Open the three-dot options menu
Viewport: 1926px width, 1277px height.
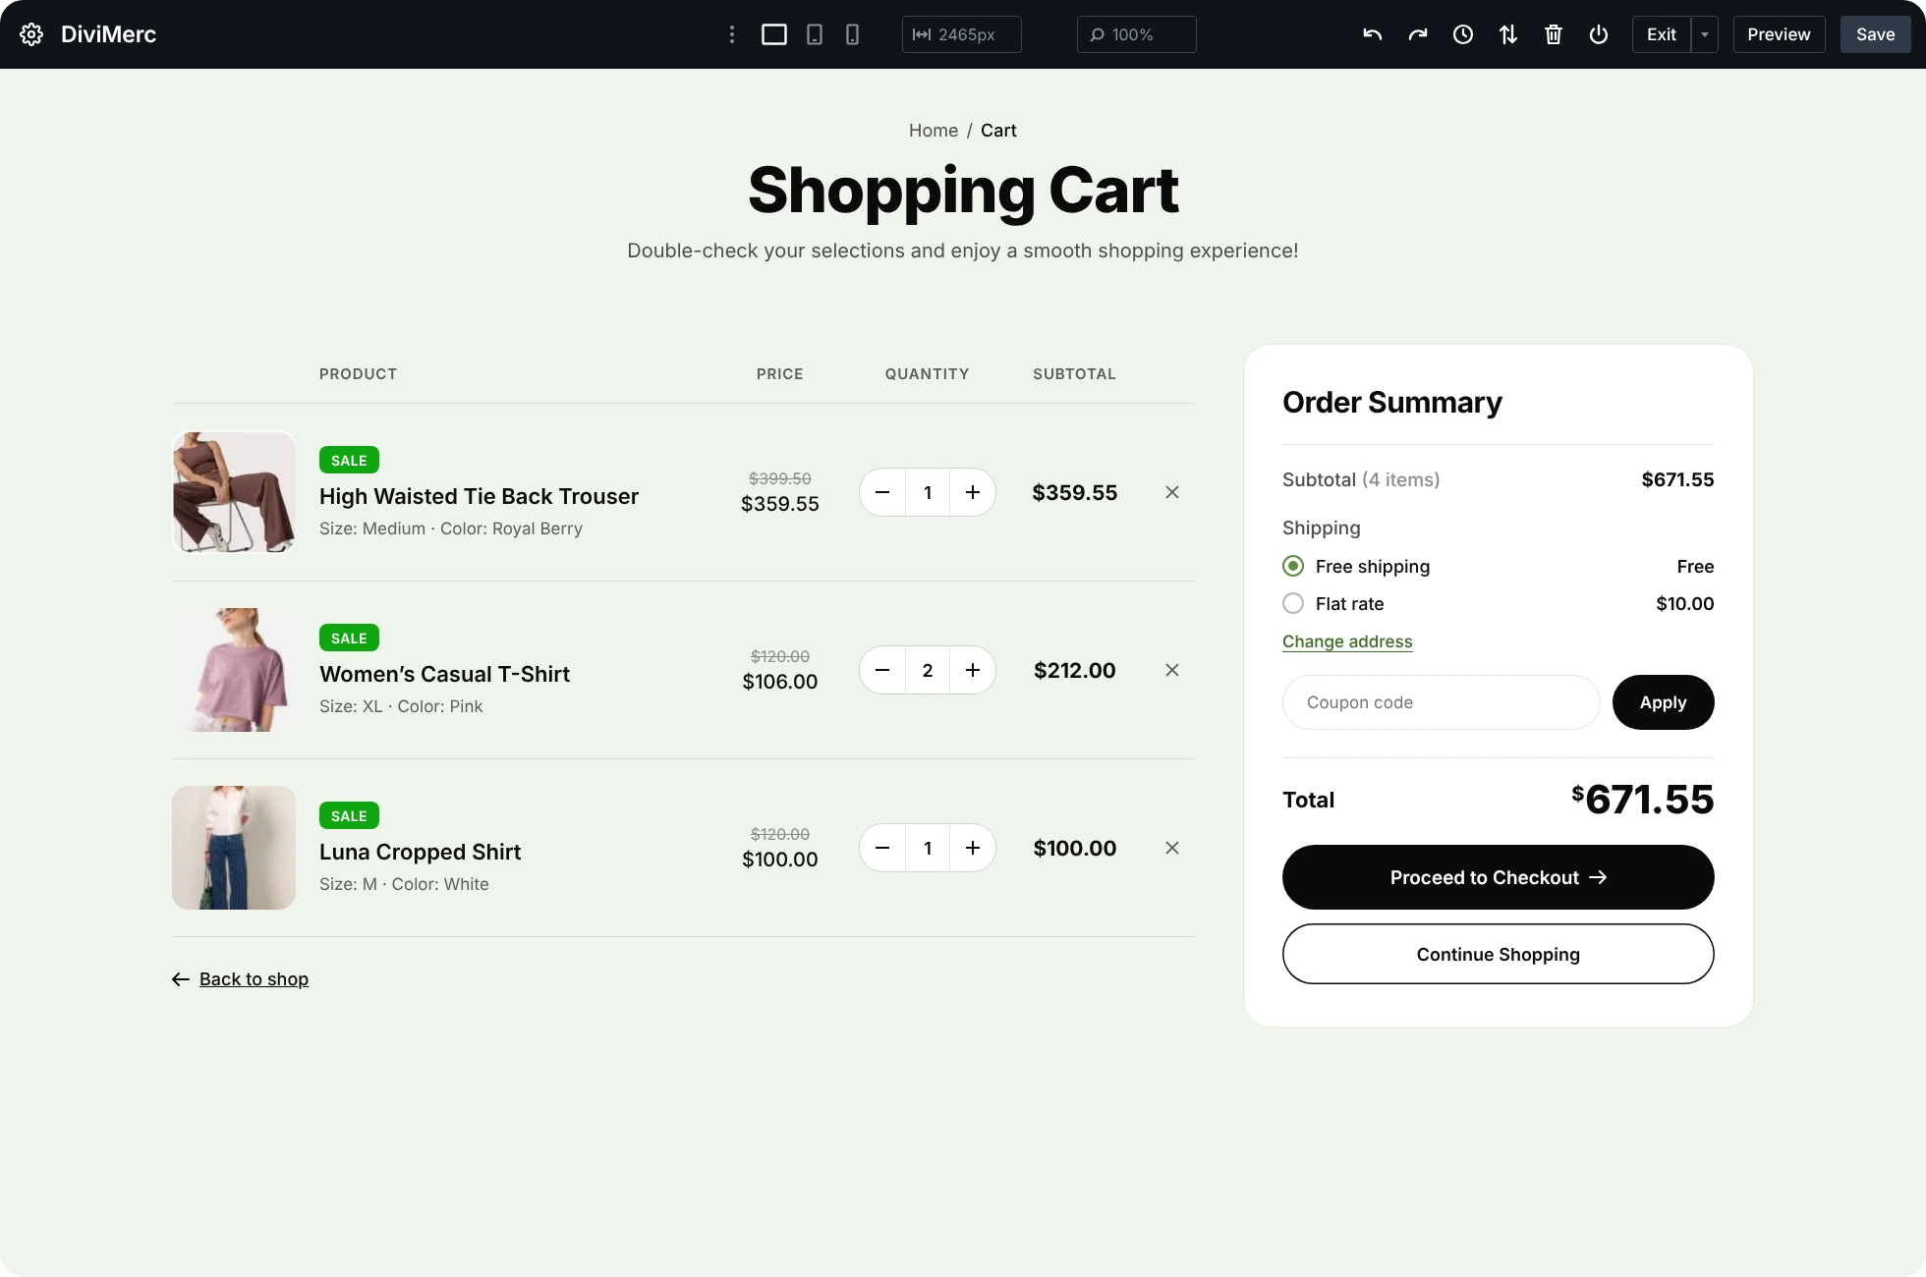pos(732,34)
